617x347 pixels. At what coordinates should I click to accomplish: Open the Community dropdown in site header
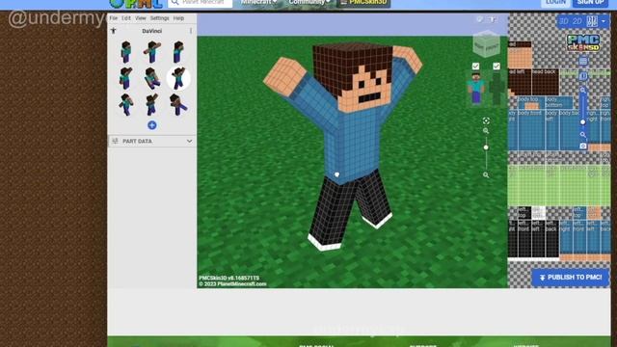tap(309, 2)
